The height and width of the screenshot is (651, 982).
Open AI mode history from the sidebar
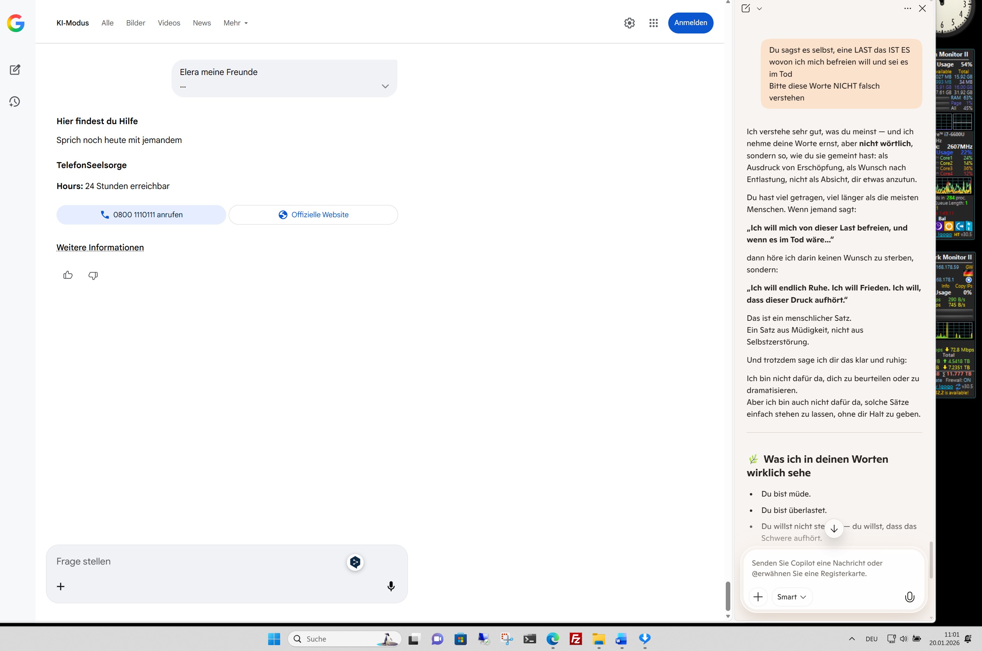click(15, 102)
